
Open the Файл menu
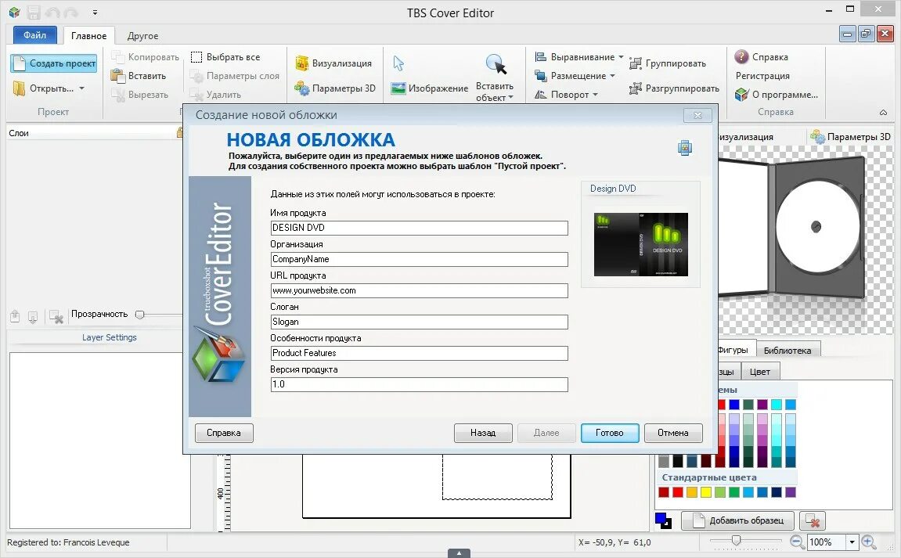[34, 35]
